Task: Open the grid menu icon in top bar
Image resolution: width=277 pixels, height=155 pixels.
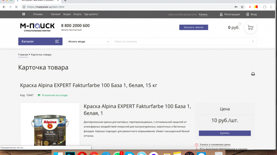Action: [24, 14]
